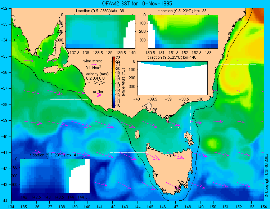This screenshot has height=209, width=270.
Task: Click Kangaroo Island off South Australia
Action: pos(53,70)
